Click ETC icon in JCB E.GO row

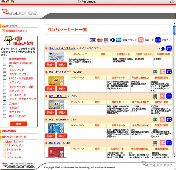[169, 143]
